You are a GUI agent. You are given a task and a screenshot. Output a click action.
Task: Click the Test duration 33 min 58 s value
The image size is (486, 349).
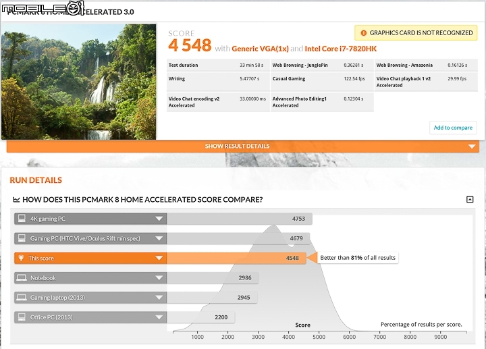(x=251, y=65)
